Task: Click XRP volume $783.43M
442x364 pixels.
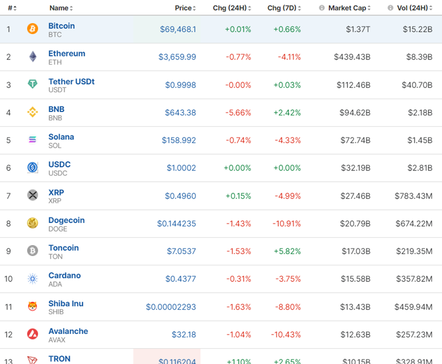Action: click(414, 196)
